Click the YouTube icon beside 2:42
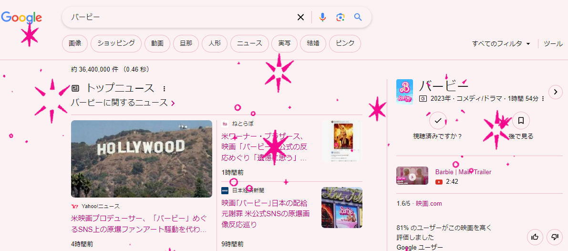Screen dimensions: 568x251 click(x=439, y=182)
